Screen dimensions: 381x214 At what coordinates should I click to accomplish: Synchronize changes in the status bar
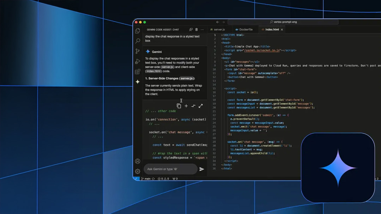click(153, 179)
